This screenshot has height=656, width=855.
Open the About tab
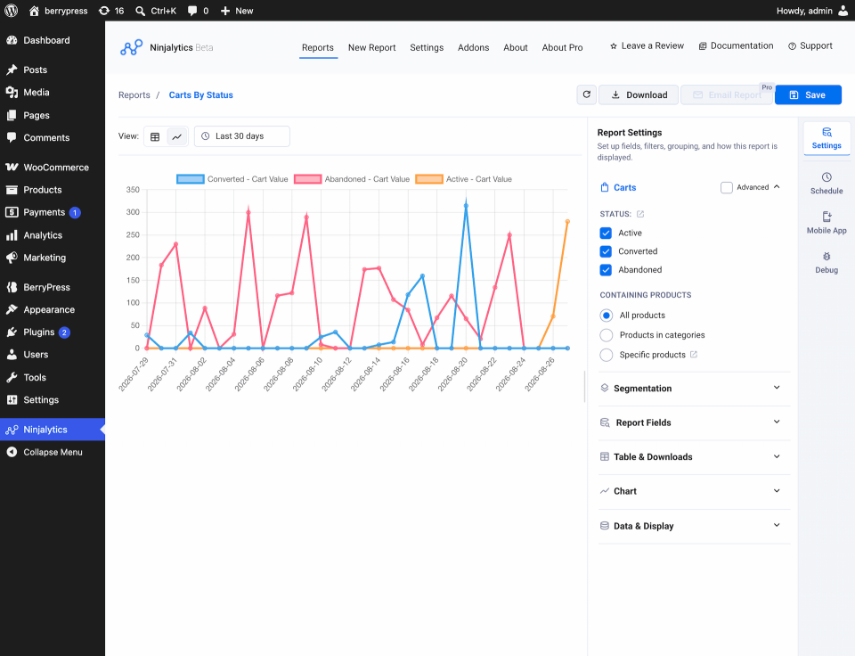[516, 47]
